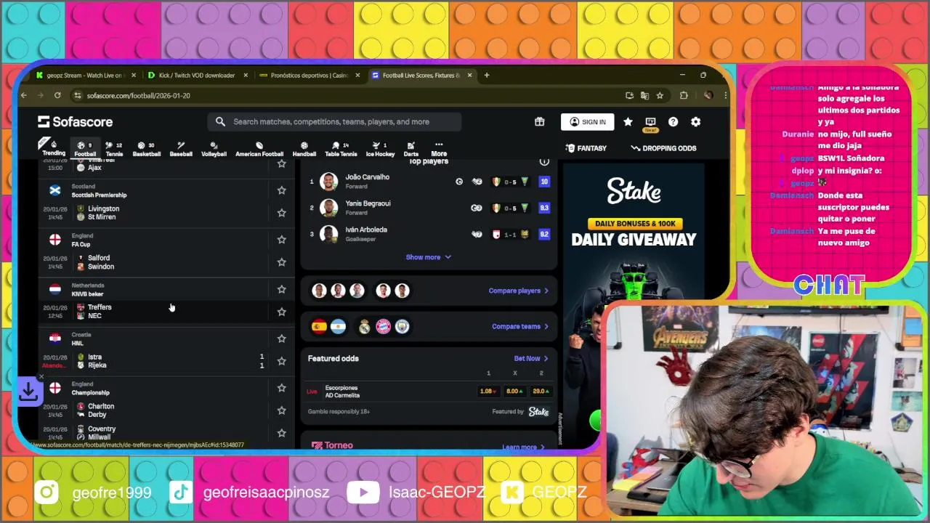Open Sofascore settings gear
The width and height of the screenshot is (930, 523).
point(695,122)
